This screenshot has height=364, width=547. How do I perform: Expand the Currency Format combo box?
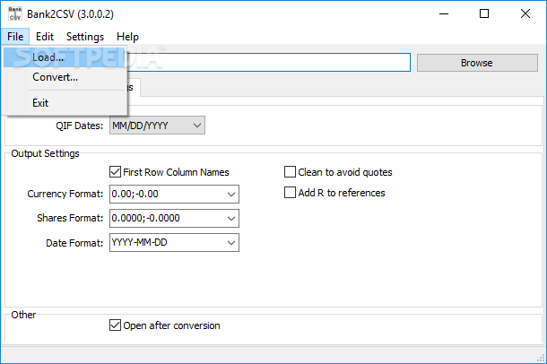231,195
